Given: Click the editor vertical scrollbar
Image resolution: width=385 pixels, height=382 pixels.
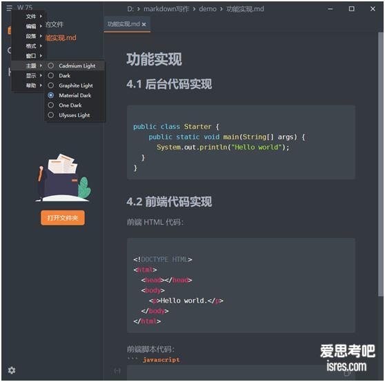Looking at the screenshot, I should click(x=380, y=164).
